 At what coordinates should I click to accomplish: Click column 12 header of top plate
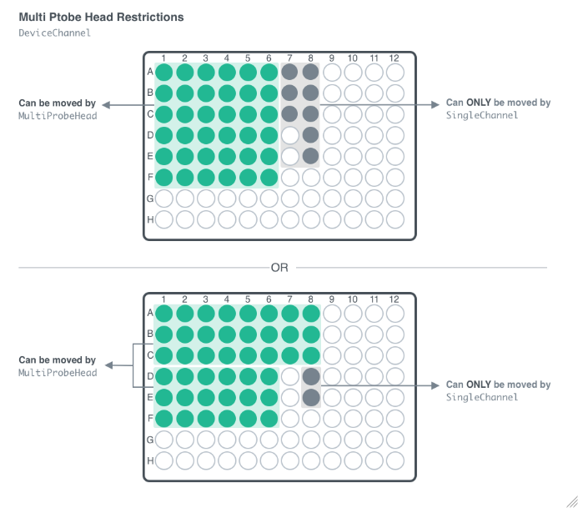pyautogui.click(x=394, y=58)
